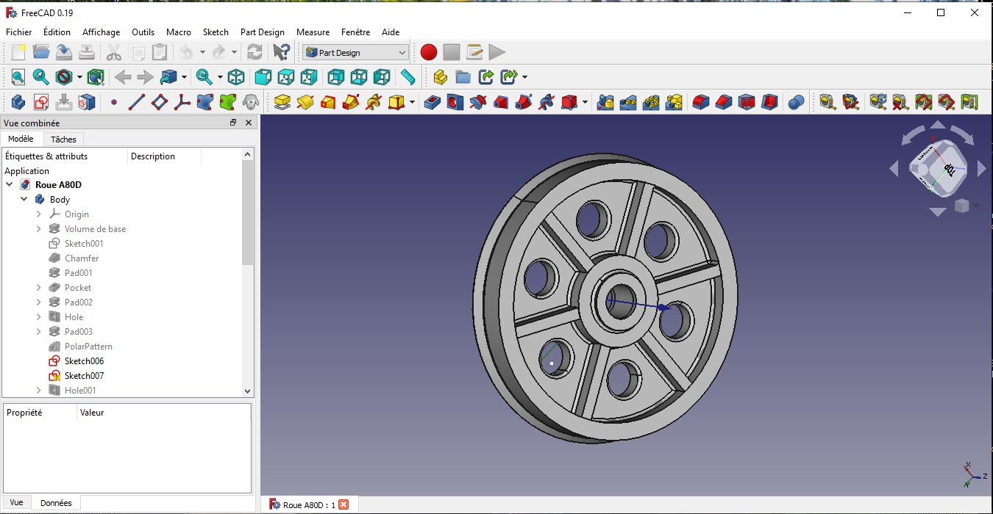Open the macros dialog with the notepad icon
Screen dimensions: 993x514
click(474, 52)
